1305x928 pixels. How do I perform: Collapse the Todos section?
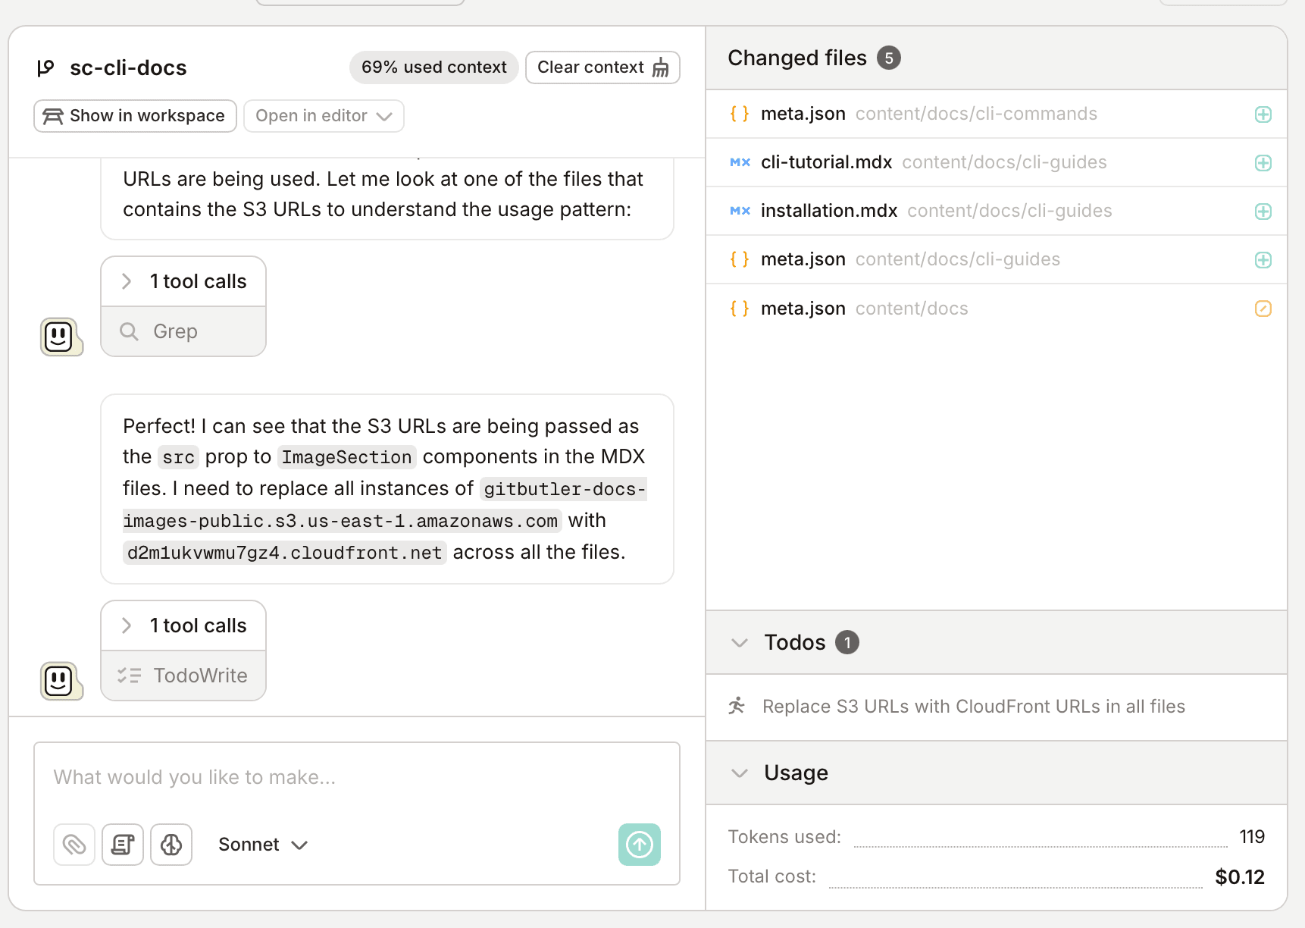click(739, 642)
